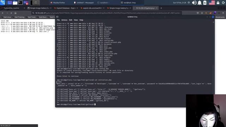Close the TryHackMe Gallery tab
Viewport: 226px width, 127px height.
click(x=24, y=8)
